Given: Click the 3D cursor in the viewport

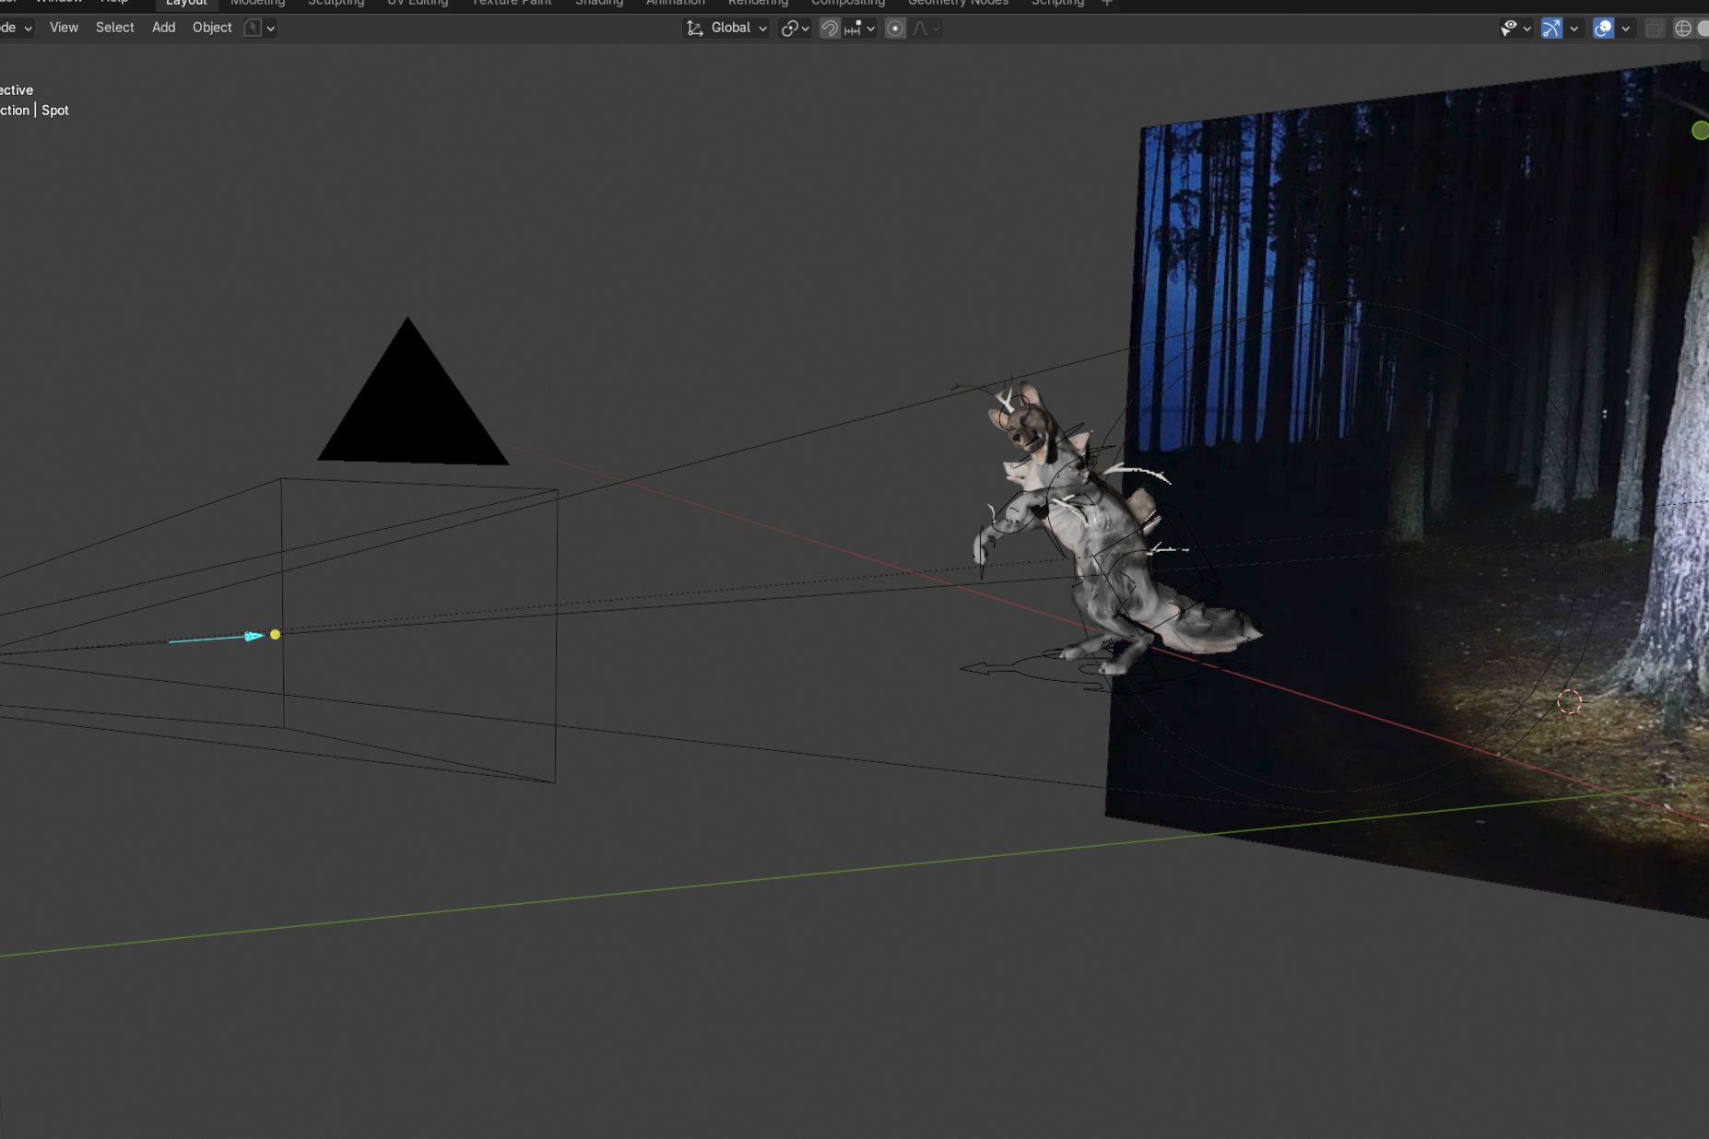Looking at the screenshot, I should pyautogui.click(x=1569, y=702).
